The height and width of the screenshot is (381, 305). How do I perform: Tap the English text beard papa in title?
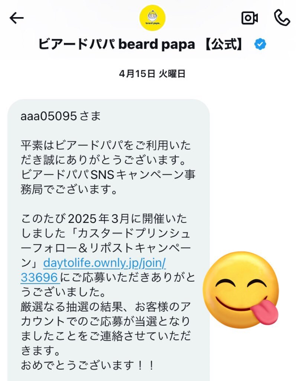click(156, 45)
